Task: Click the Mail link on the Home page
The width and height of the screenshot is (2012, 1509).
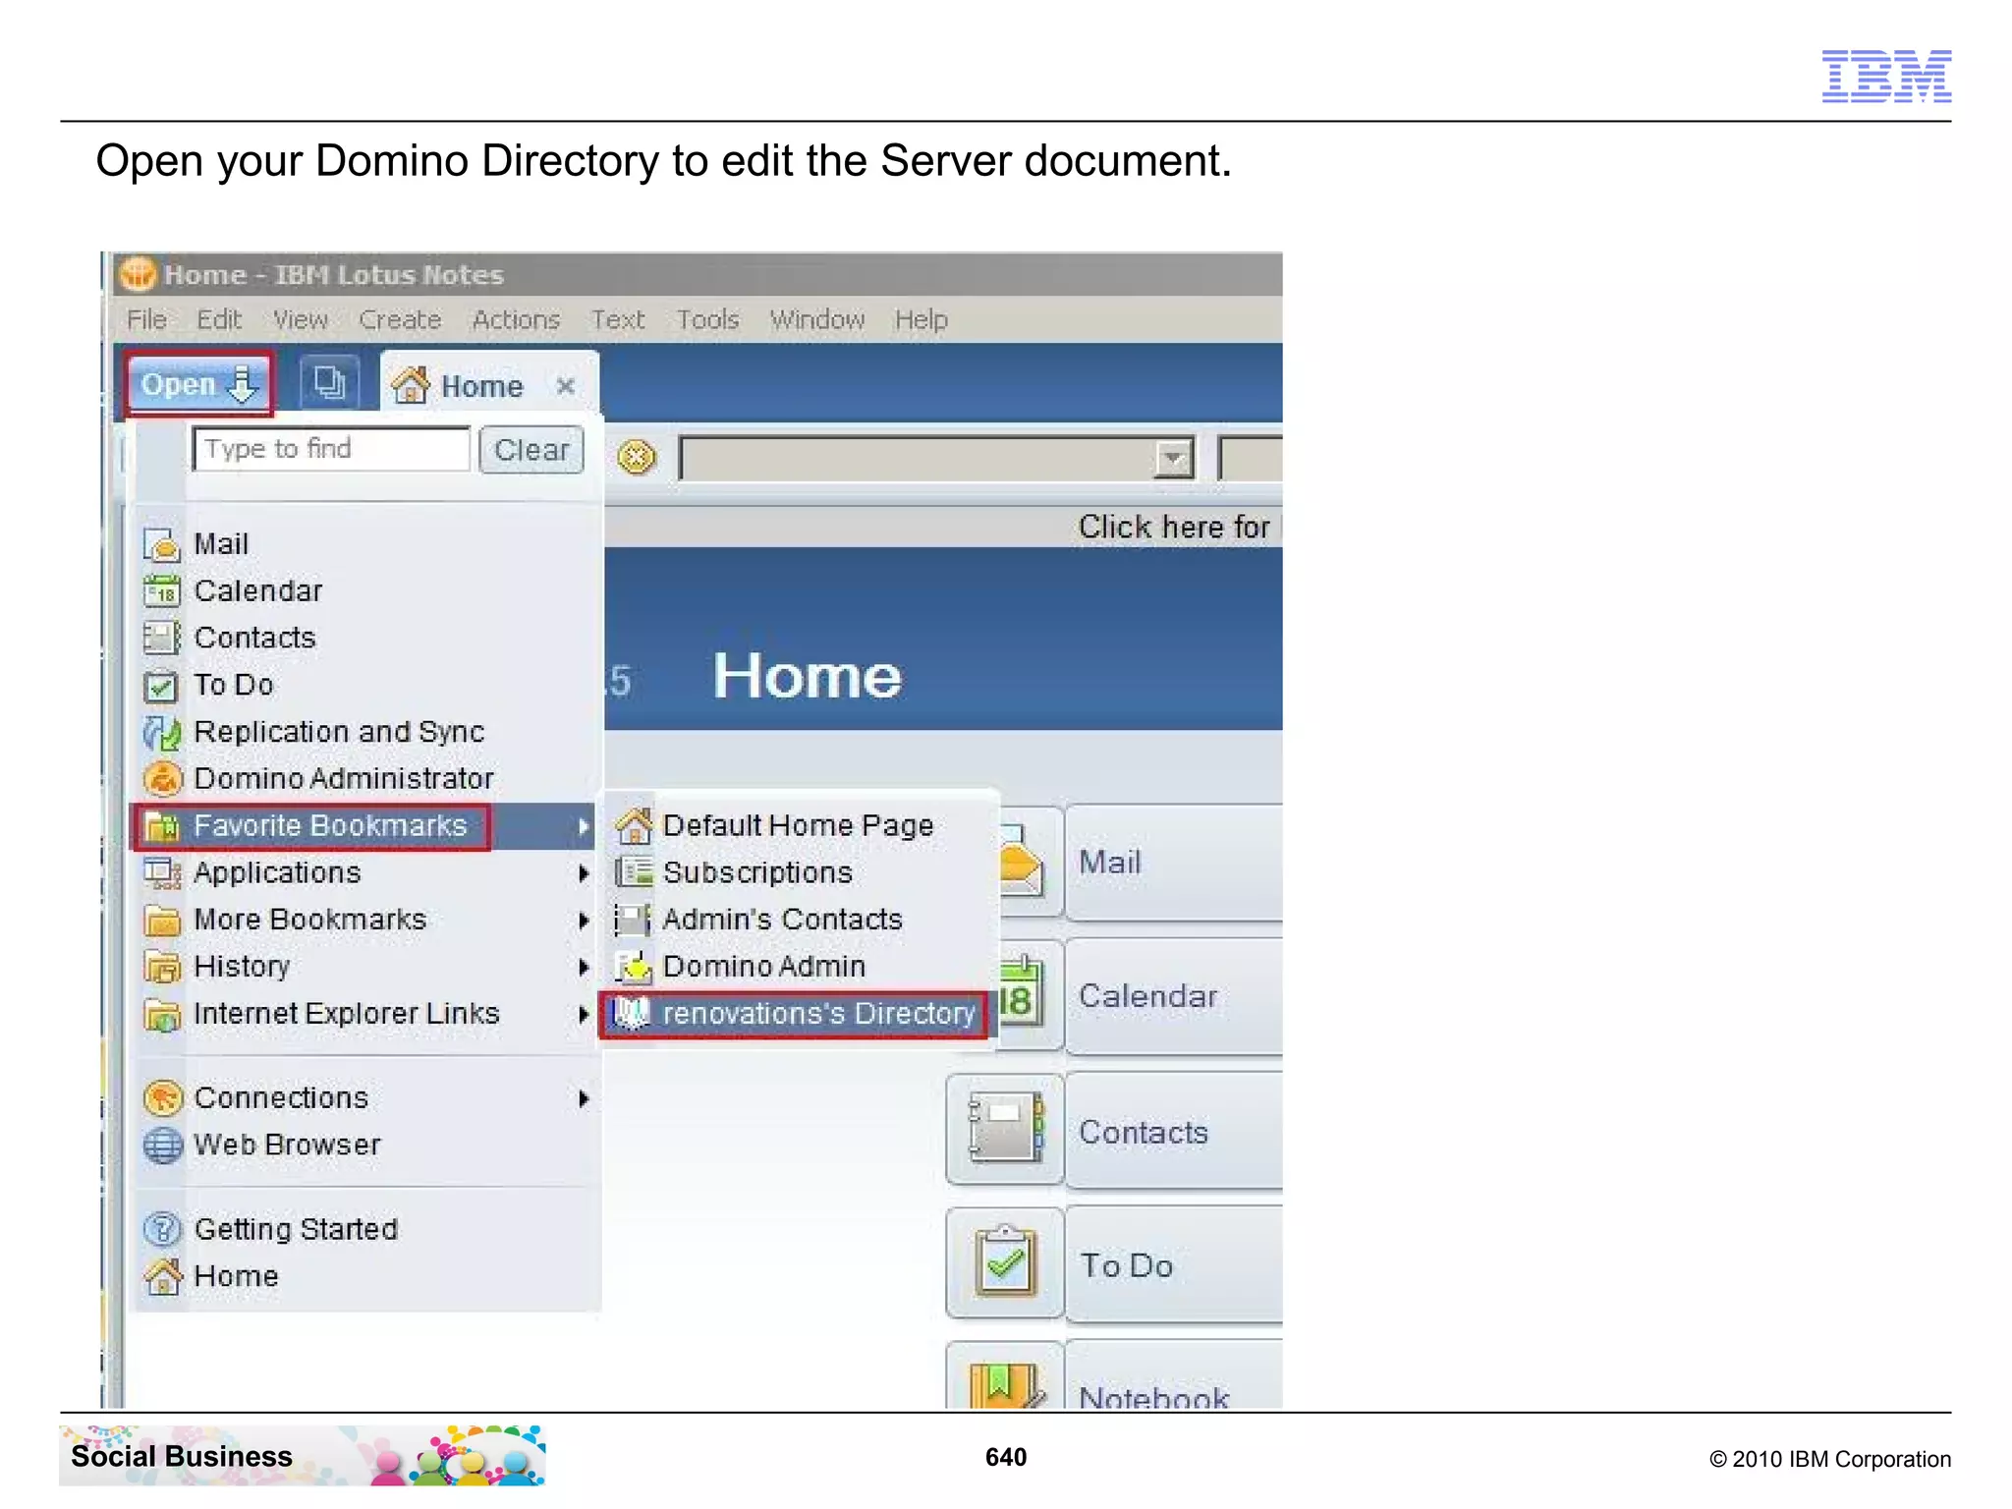Action: pos(1110,863)
